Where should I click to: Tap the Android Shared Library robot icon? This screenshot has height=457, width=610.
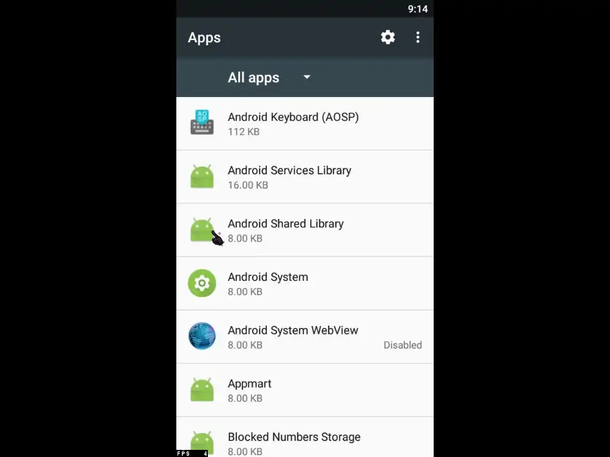(x=202, y=230)
